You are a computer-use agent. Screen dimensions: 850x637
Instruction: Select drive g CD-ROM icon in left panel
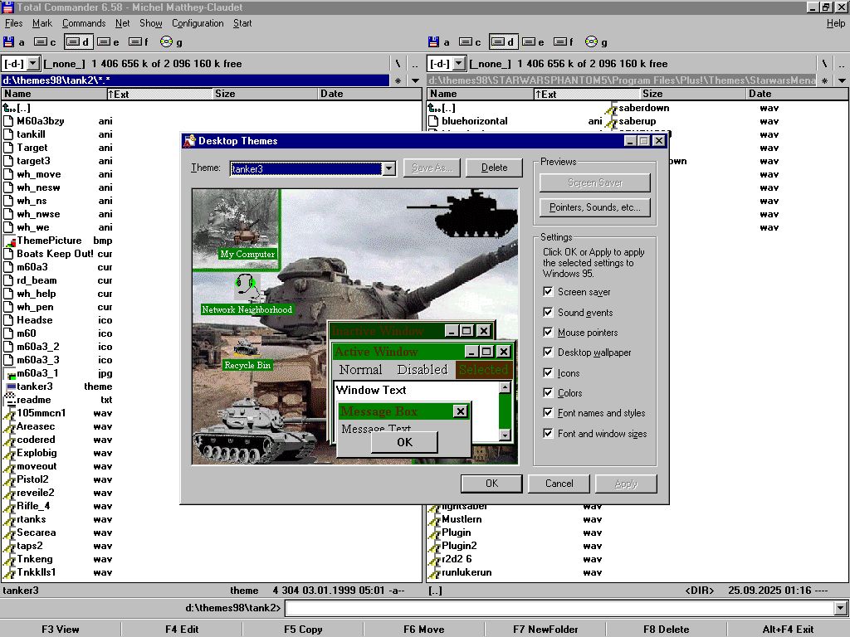click(166, 41)
